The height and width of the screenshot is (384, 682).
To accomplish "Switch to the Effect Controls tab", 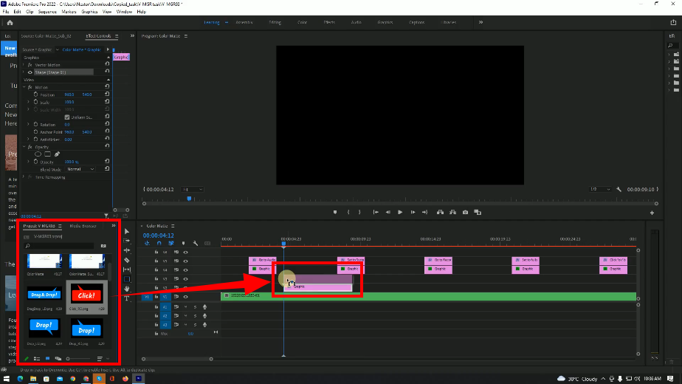I will (x=98, y=36).
